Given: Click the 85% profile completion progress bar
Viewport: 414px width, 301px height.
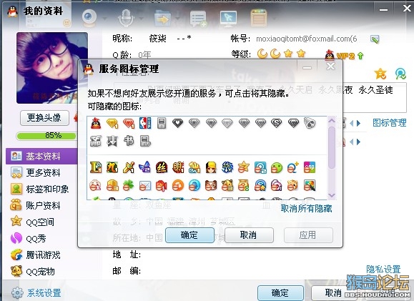Looking at the screenshot, I should (46, 136).
